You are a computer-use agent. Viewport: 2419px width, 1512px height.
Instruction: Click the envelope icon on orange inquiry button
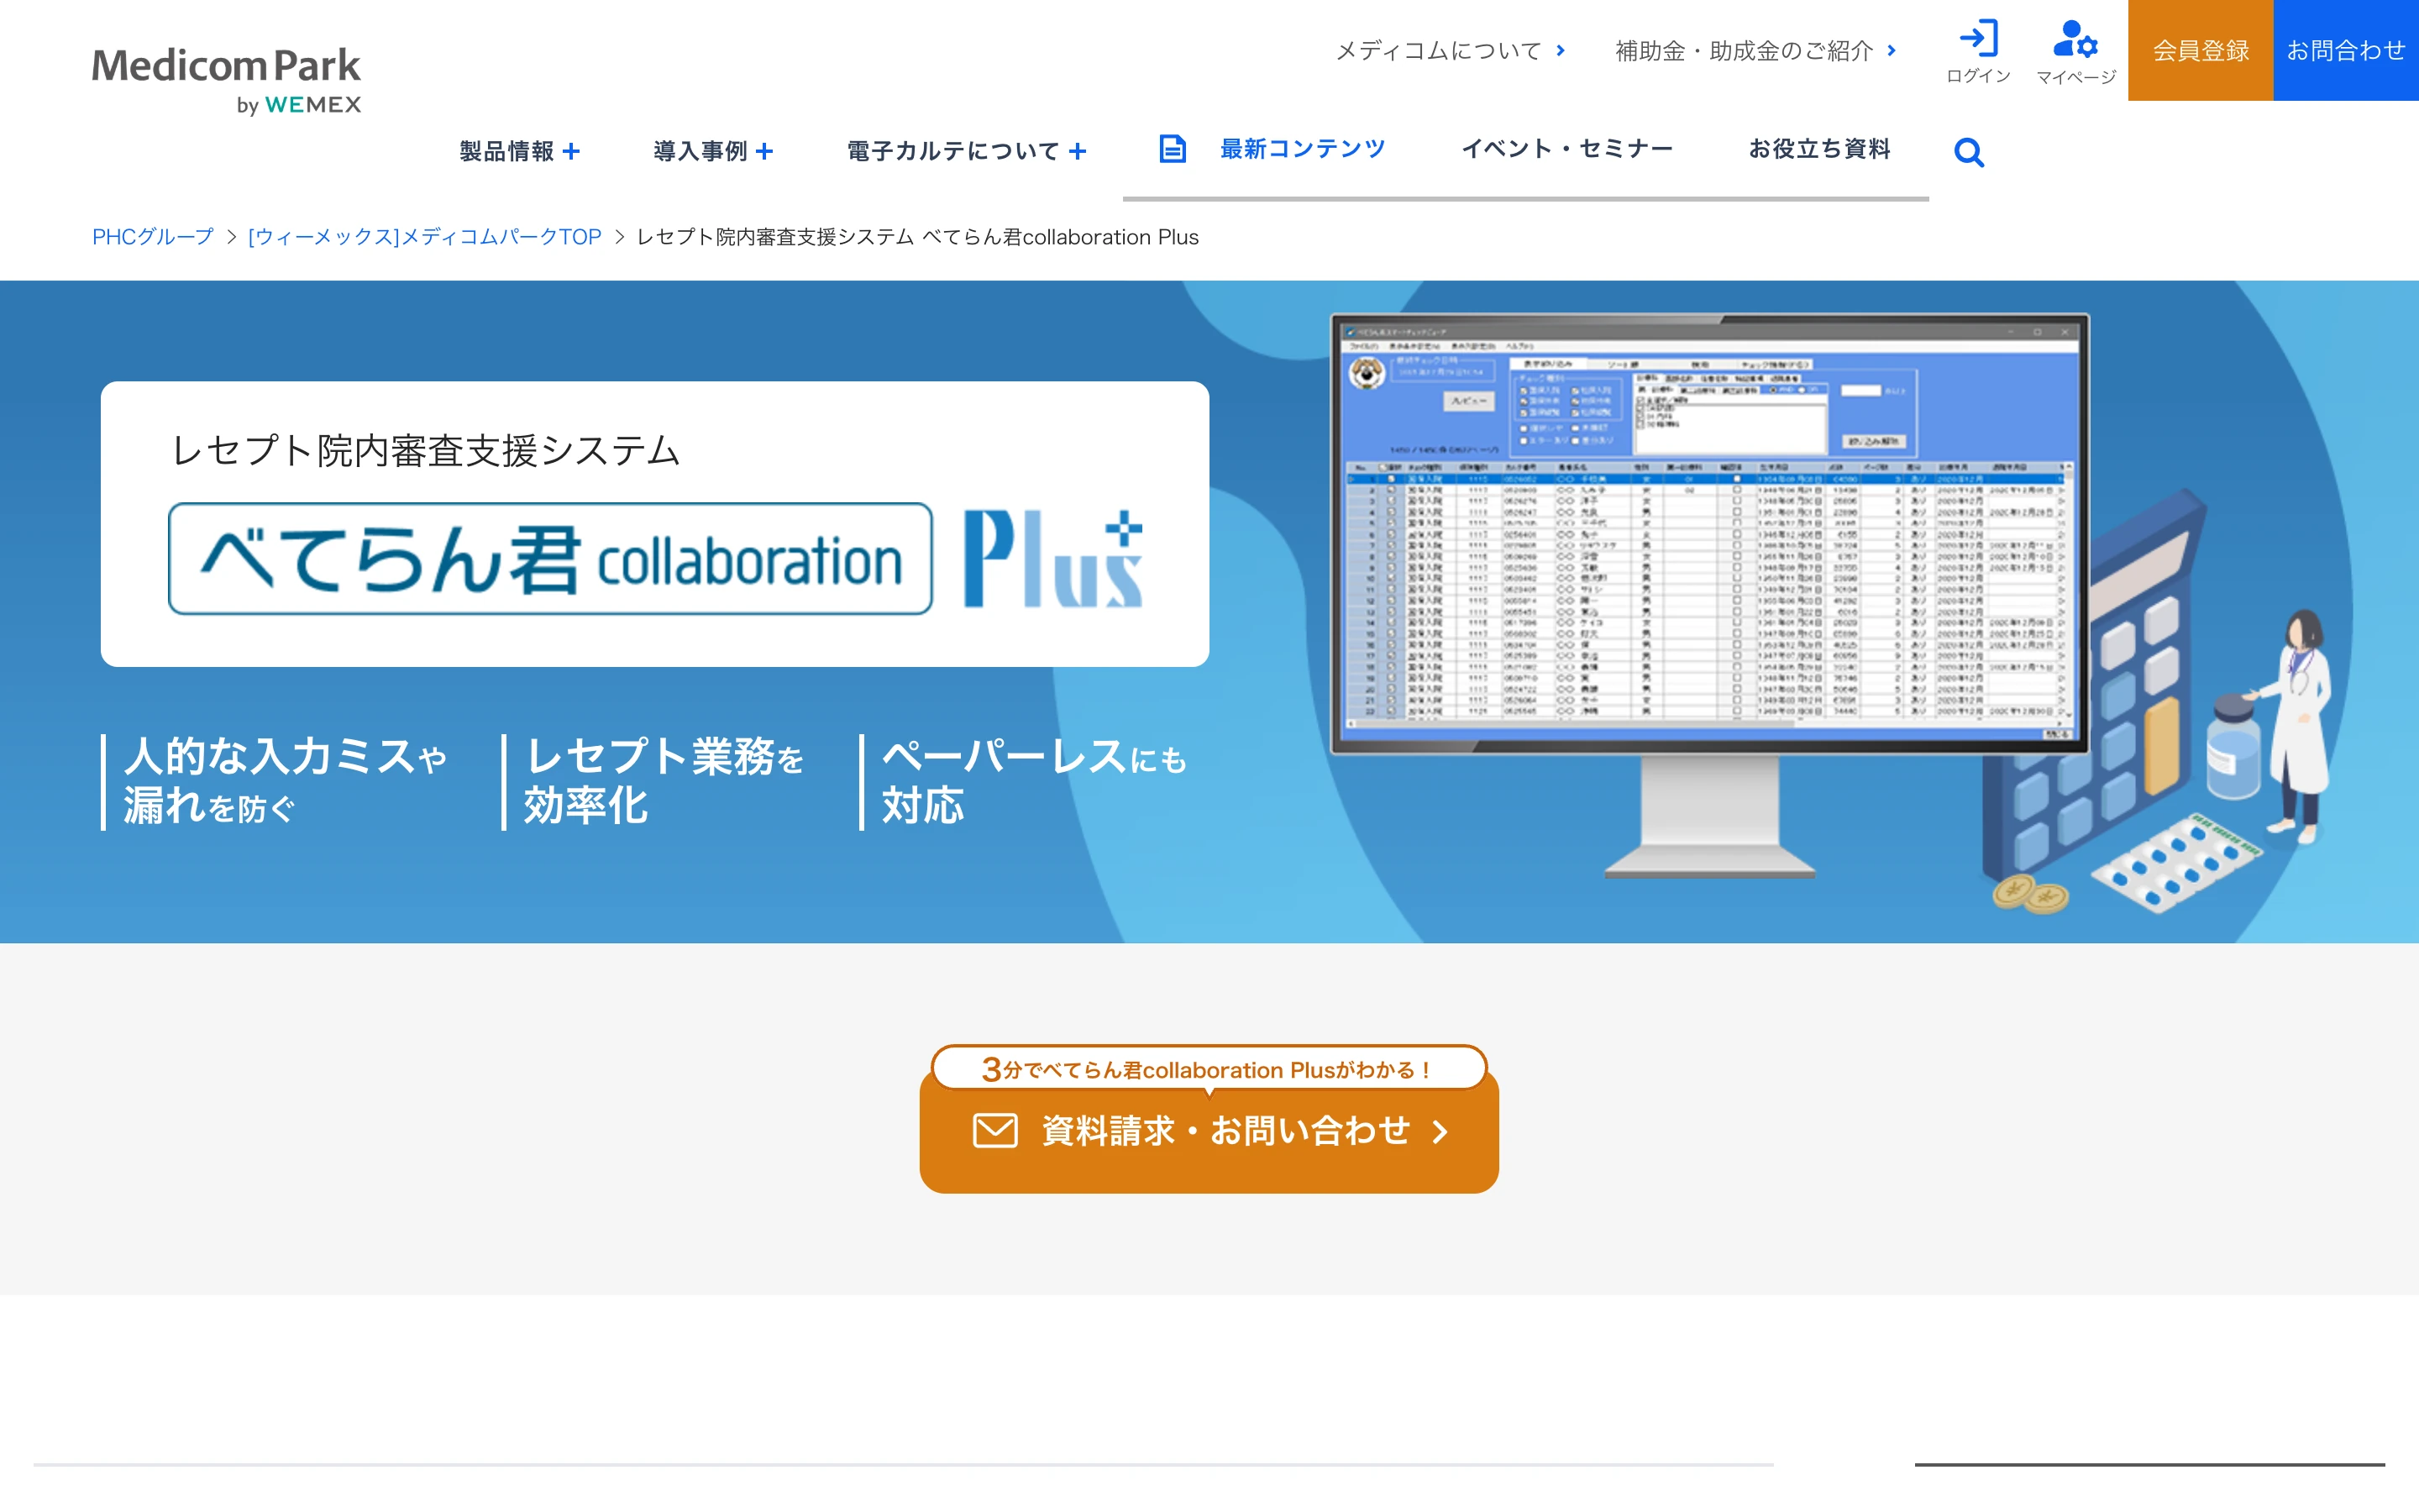(x=994, y=1131)
